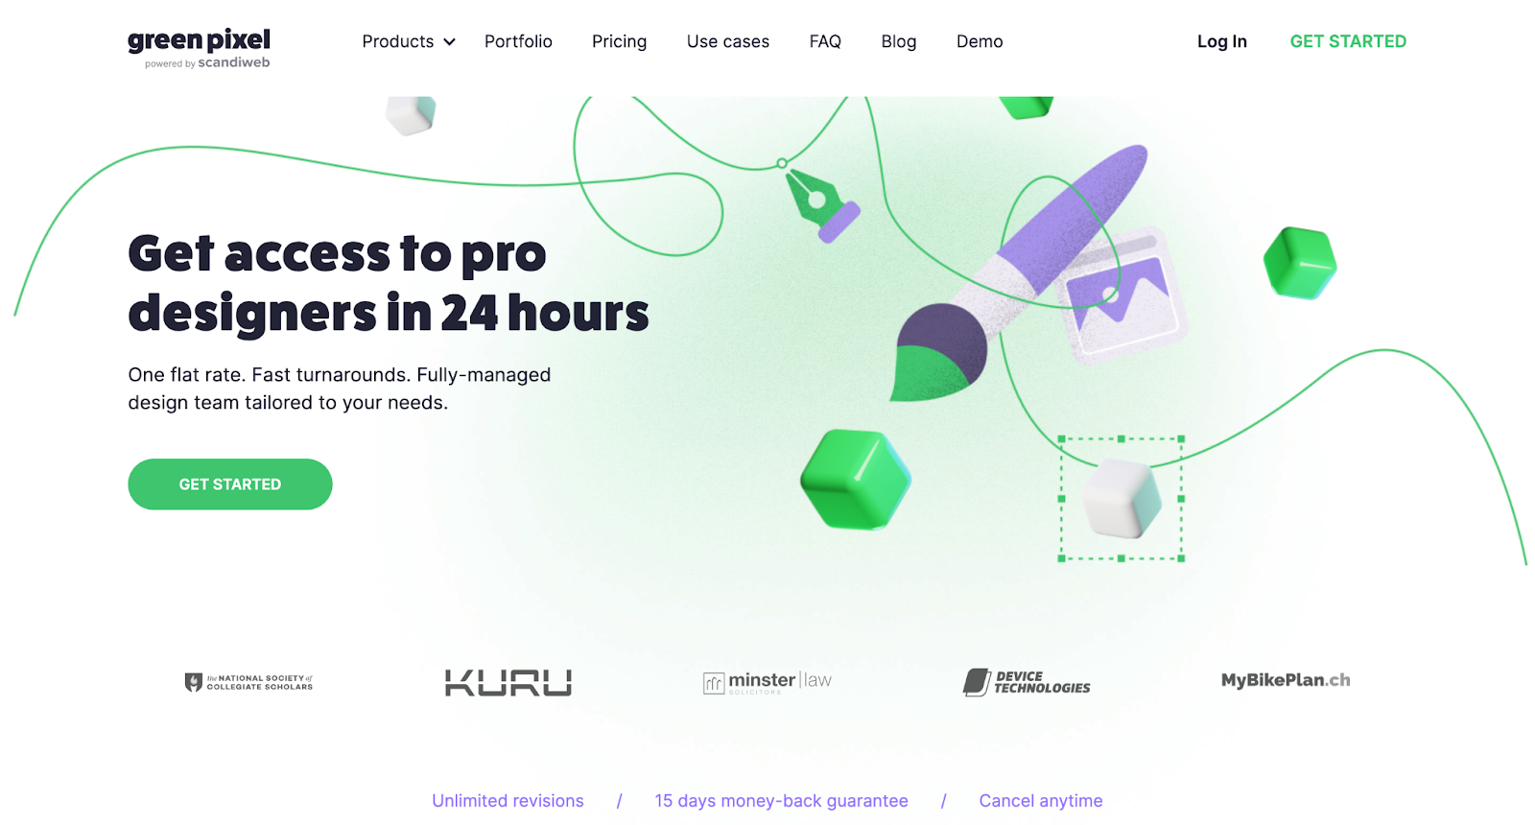The image size is (1535, 825).
Task: Click the Log In link
Action: pos(1221,41)
